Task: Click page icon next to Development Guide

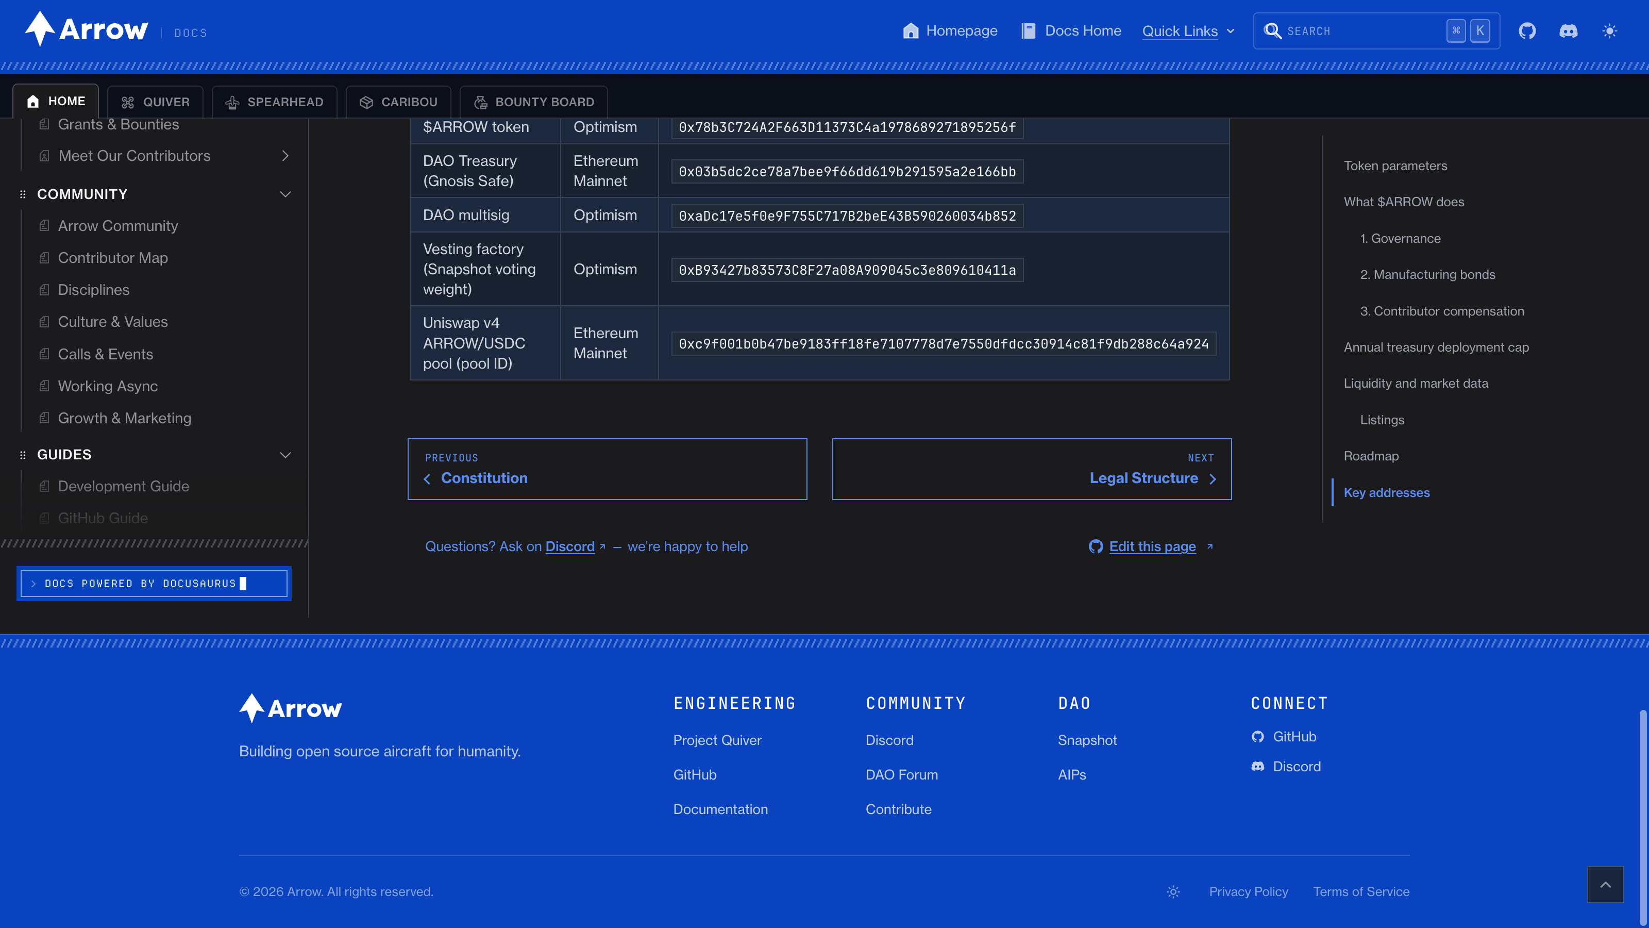Action: pos(44,486)
